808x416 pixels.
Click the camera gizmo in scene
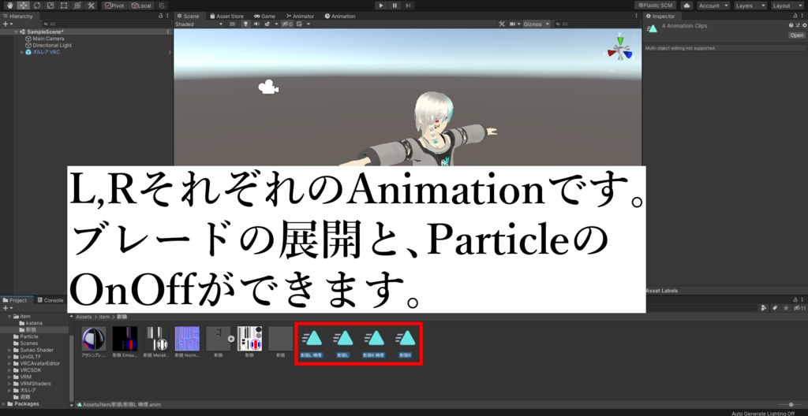(x=267, y=87)
